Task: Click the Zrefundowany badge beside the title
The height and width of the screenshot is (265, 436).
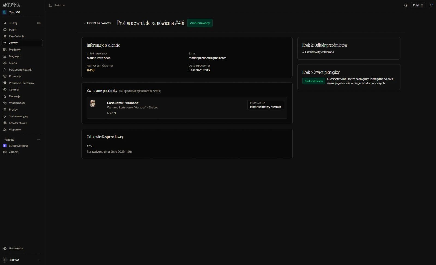Action: [x=200, y=23]
